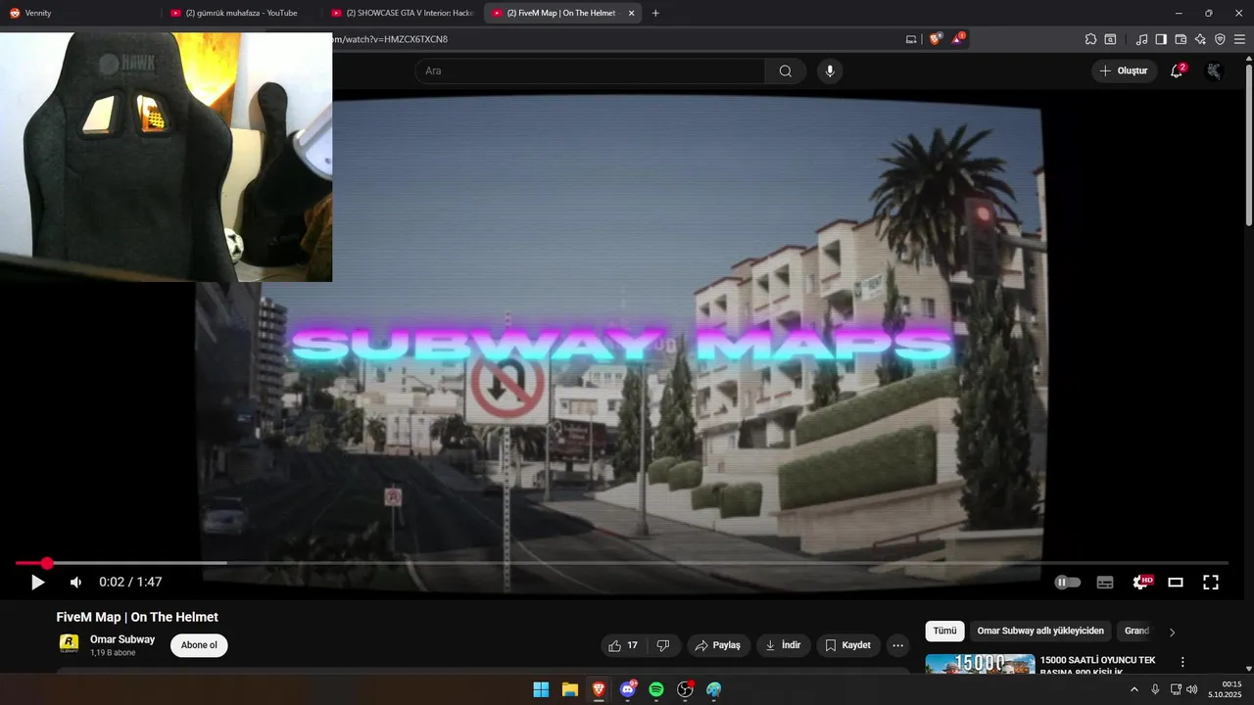The height and width of the screenshot is (705, 1254).
Task: Select Omar Subway adlı yükleyiciden chip
Action: click(x=1040, y=632)
